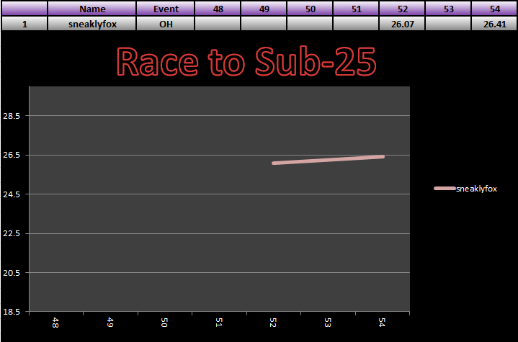
Task: Select the empty cell under column 50
Action: coord(310,24)
